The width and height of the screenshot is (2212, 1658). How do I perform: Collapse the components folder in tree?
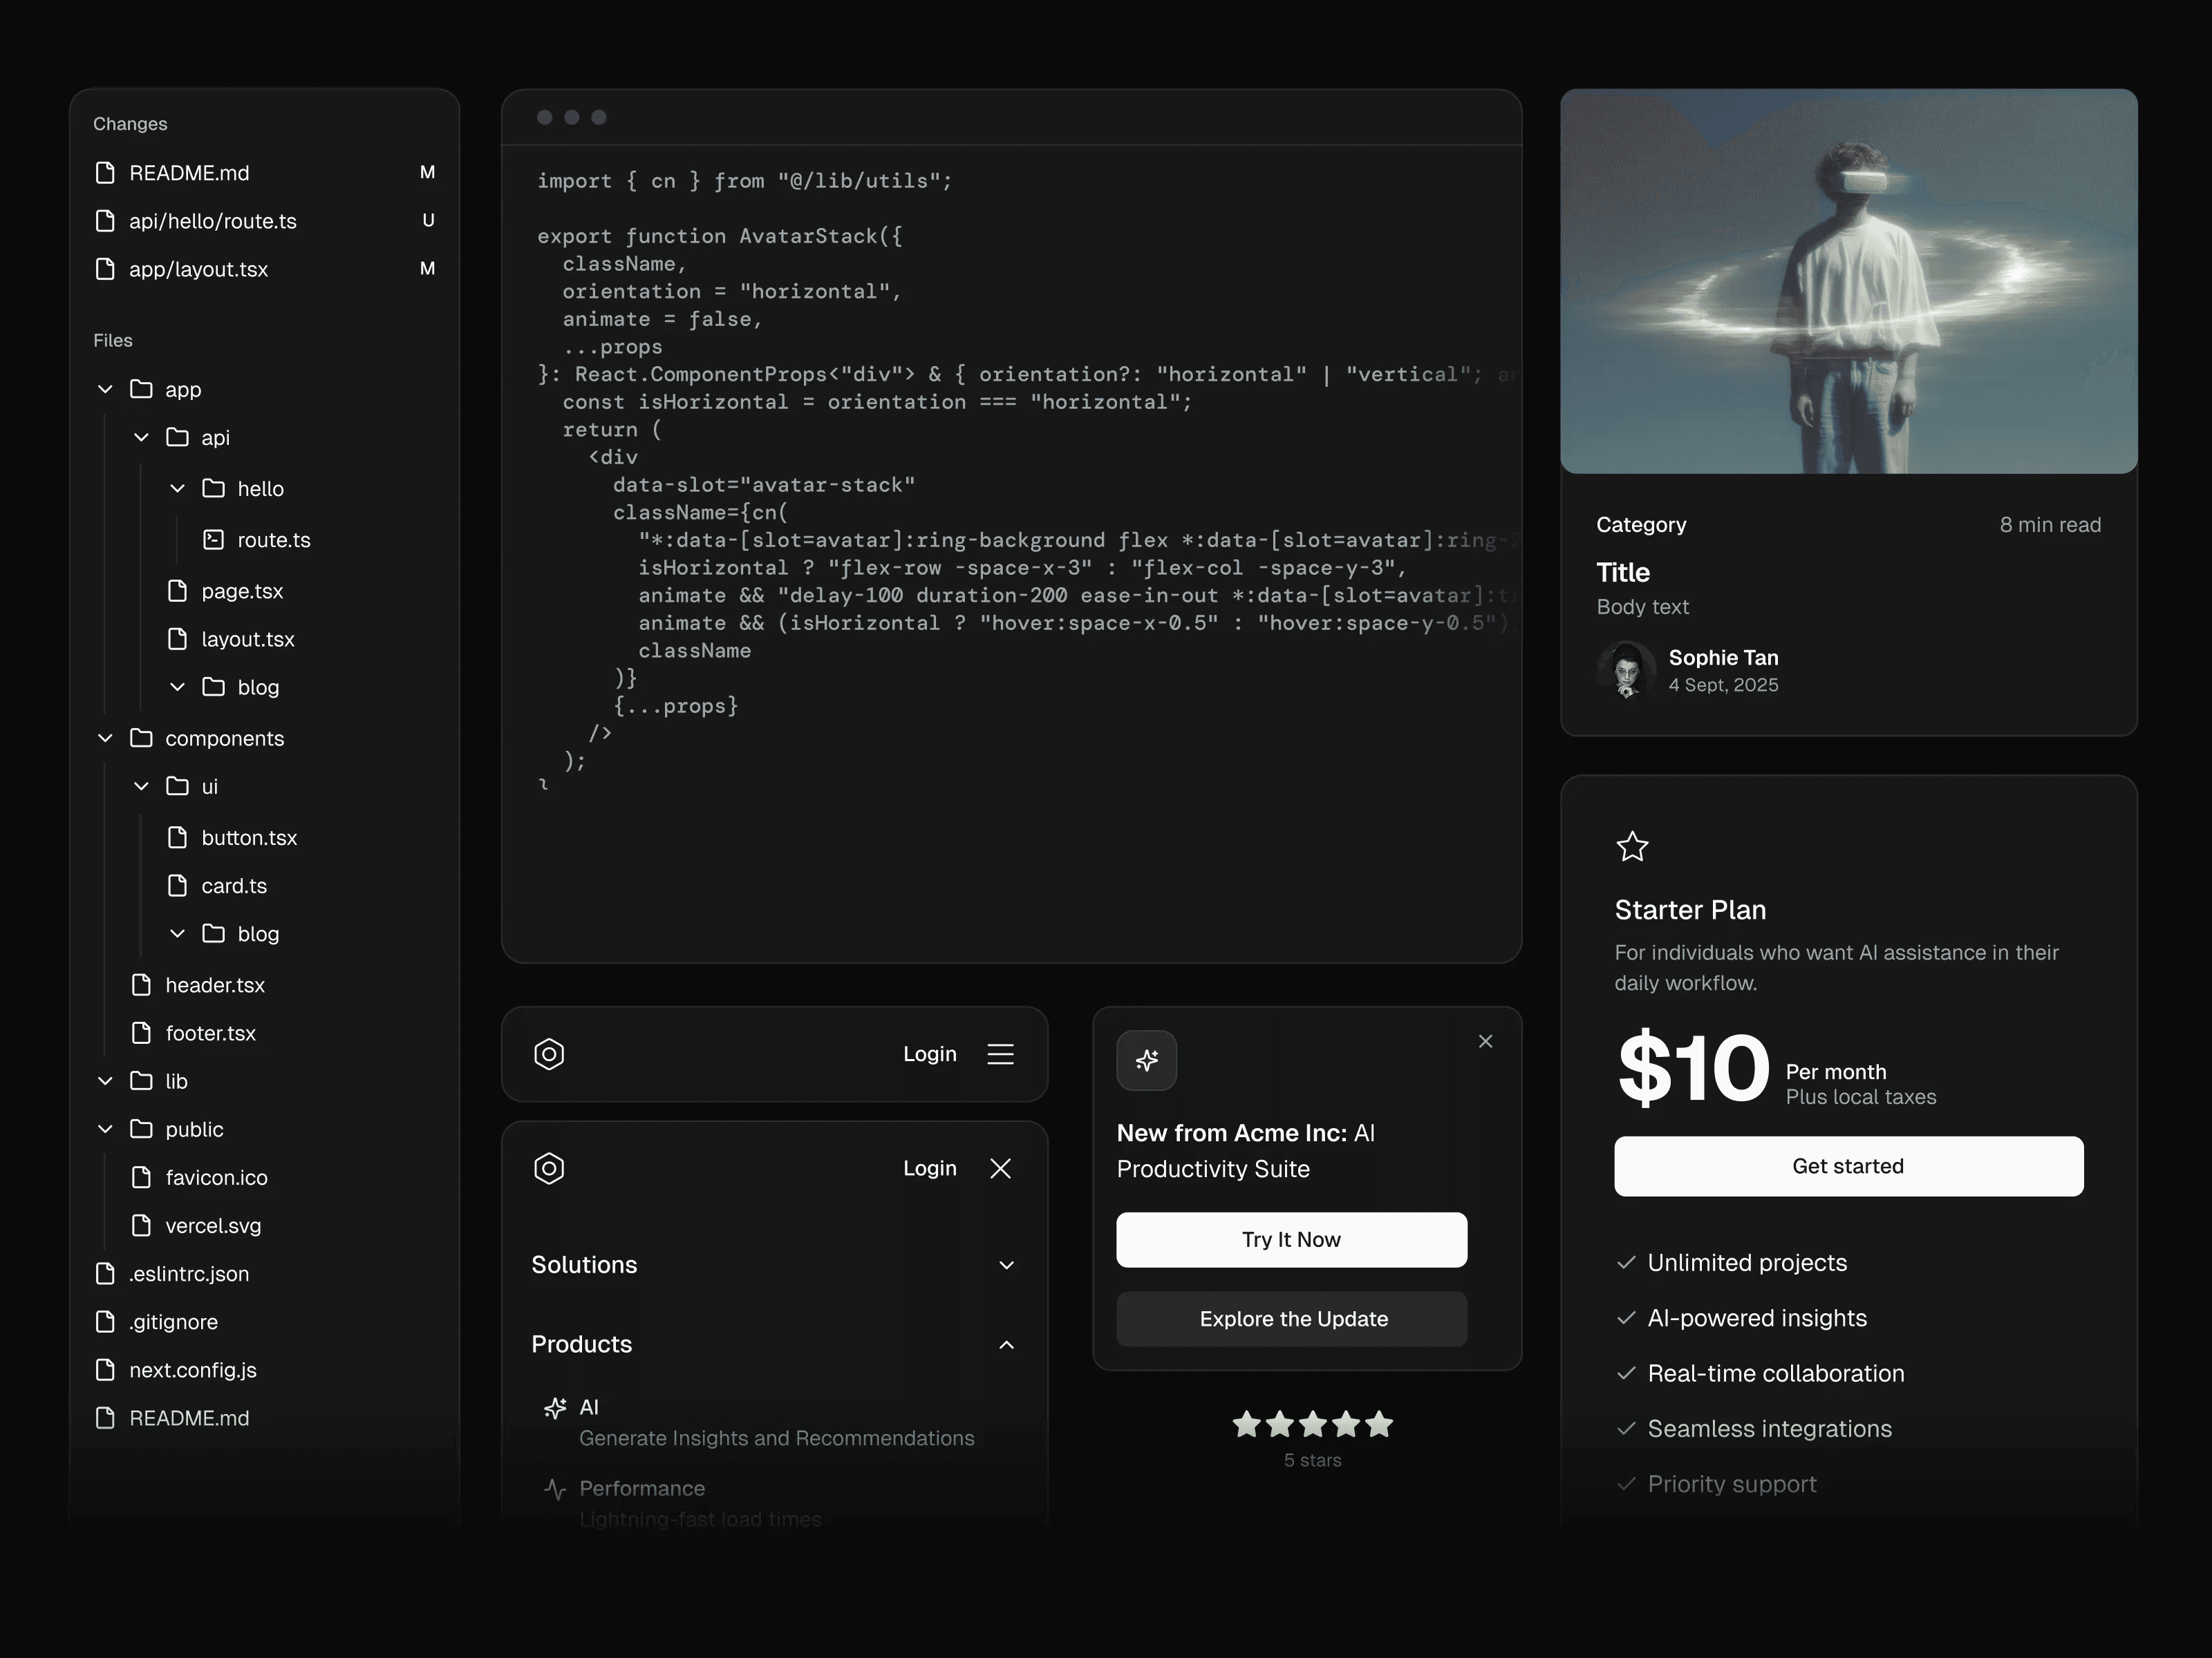pyautogui.click(x=105, y=739)
